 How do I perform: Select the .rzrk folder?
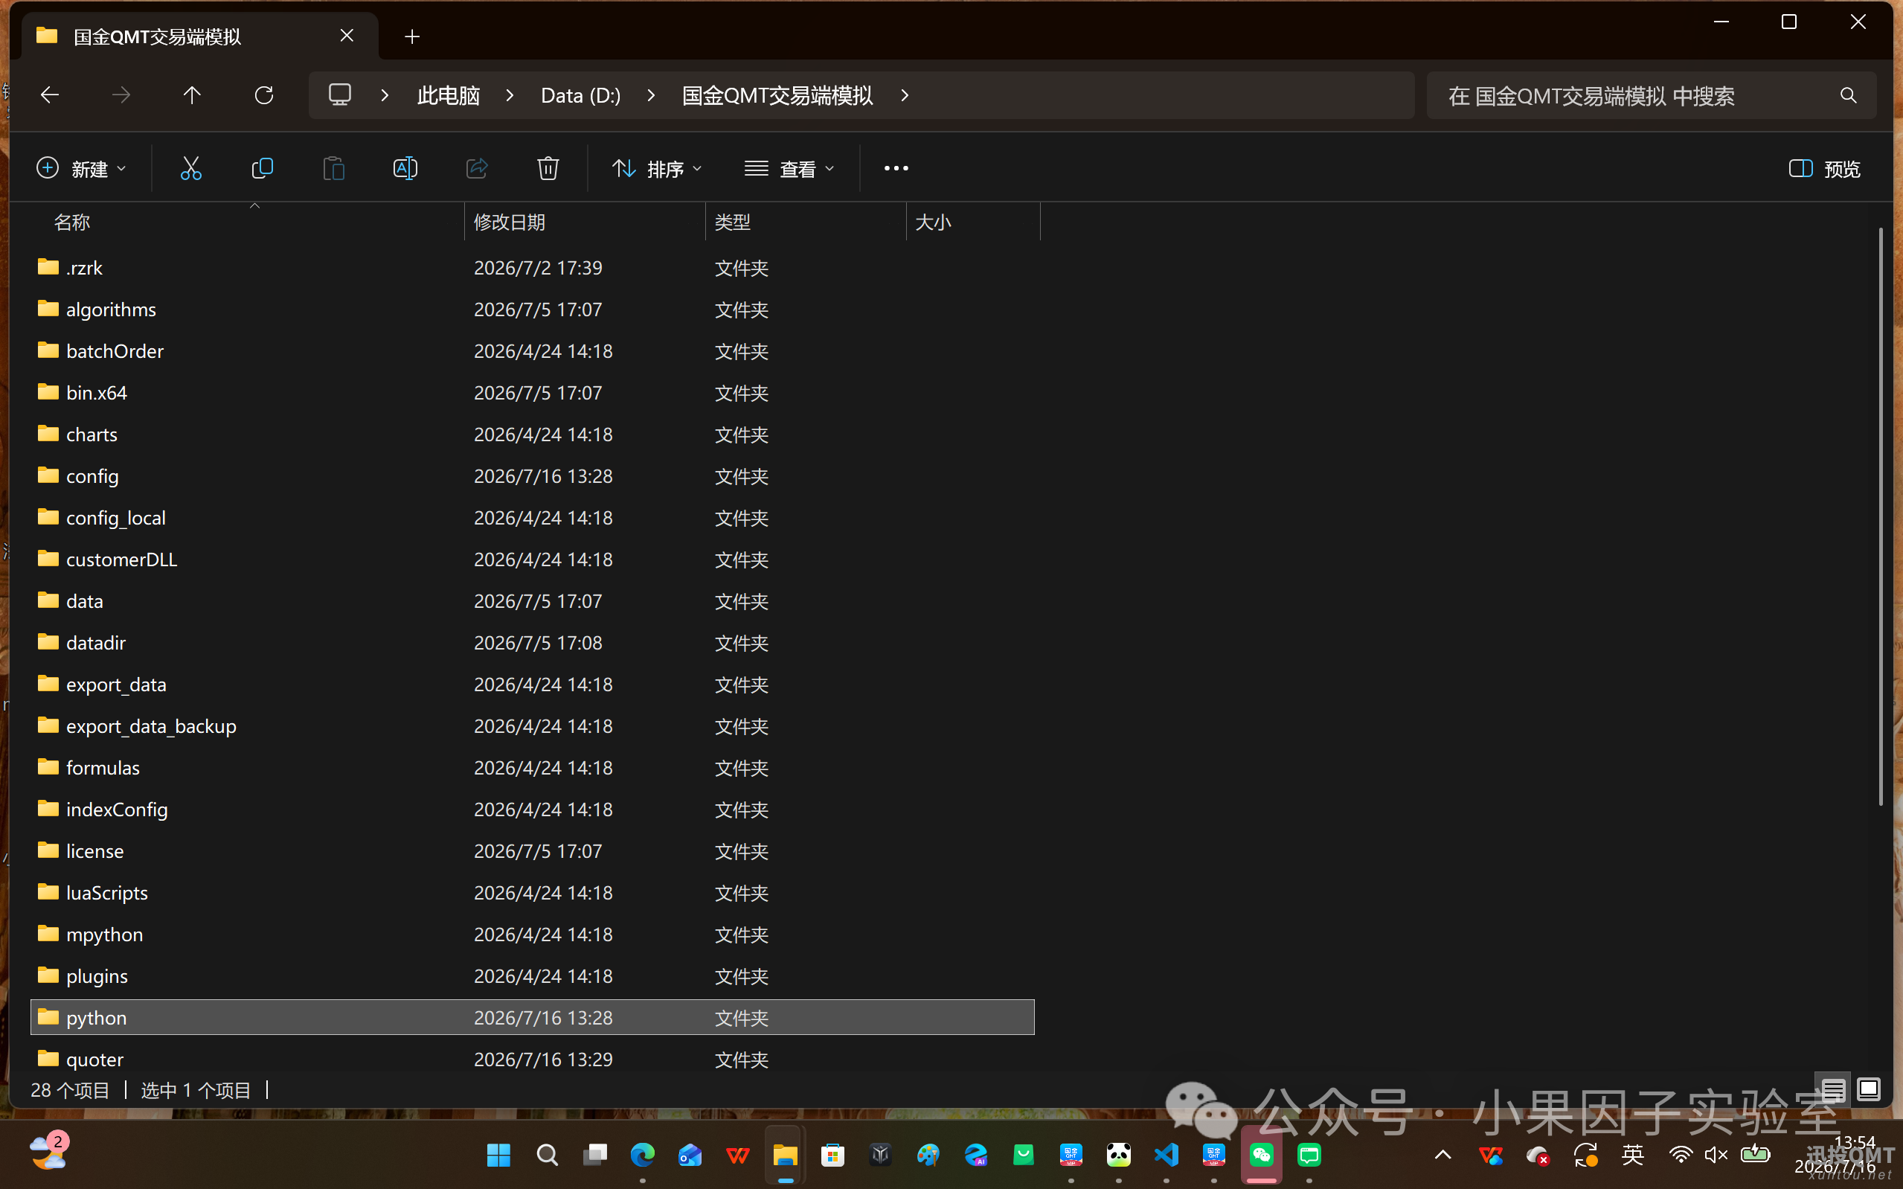[x=532, y=267]
